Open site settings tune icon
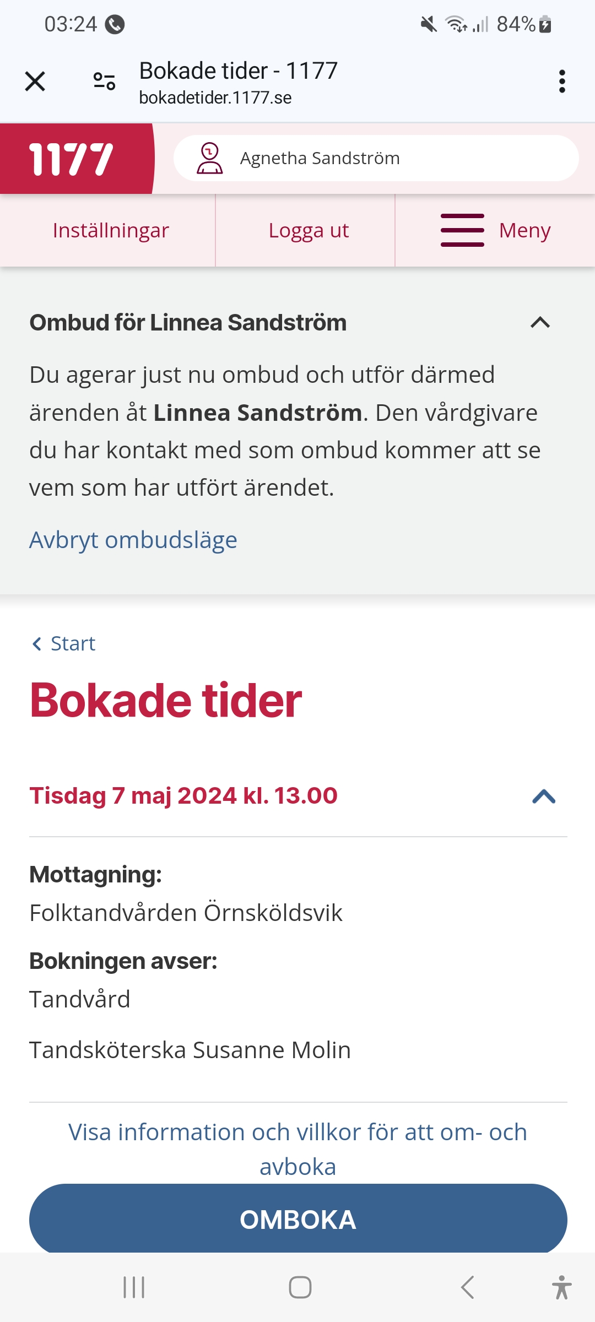This screenshot has width=595, height=1322. (104, 82)
